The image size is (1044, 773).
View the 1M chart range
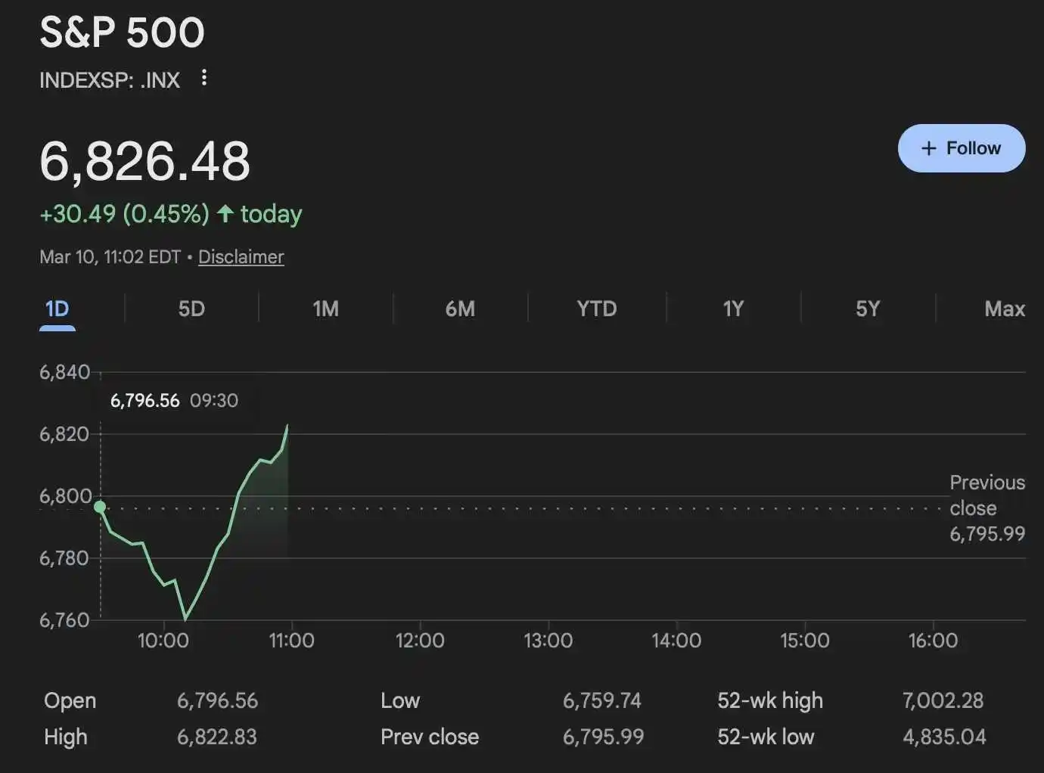point(325,309)
